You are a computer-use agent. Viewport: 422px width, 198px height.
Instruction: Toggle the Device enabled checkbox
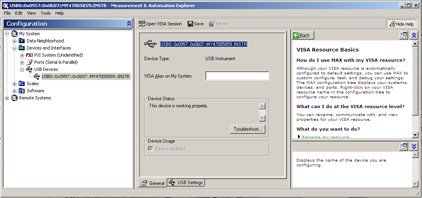(x=151, y=148)
